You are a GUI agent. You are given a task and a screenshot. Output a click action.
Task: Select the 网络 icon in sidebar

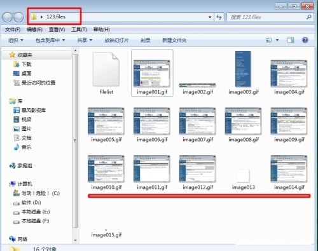(12, 239)
